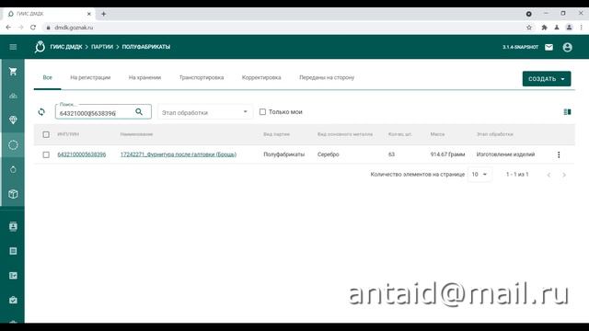This screenshot has height=331, width=589.
Task: Open the checklist report sidebar icon
Action: pos(13,276)
